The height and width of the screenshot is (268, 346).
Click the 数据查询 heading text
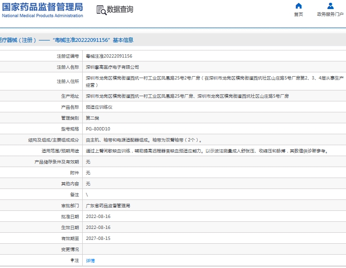pyautogui.click(x=120, y=9)
